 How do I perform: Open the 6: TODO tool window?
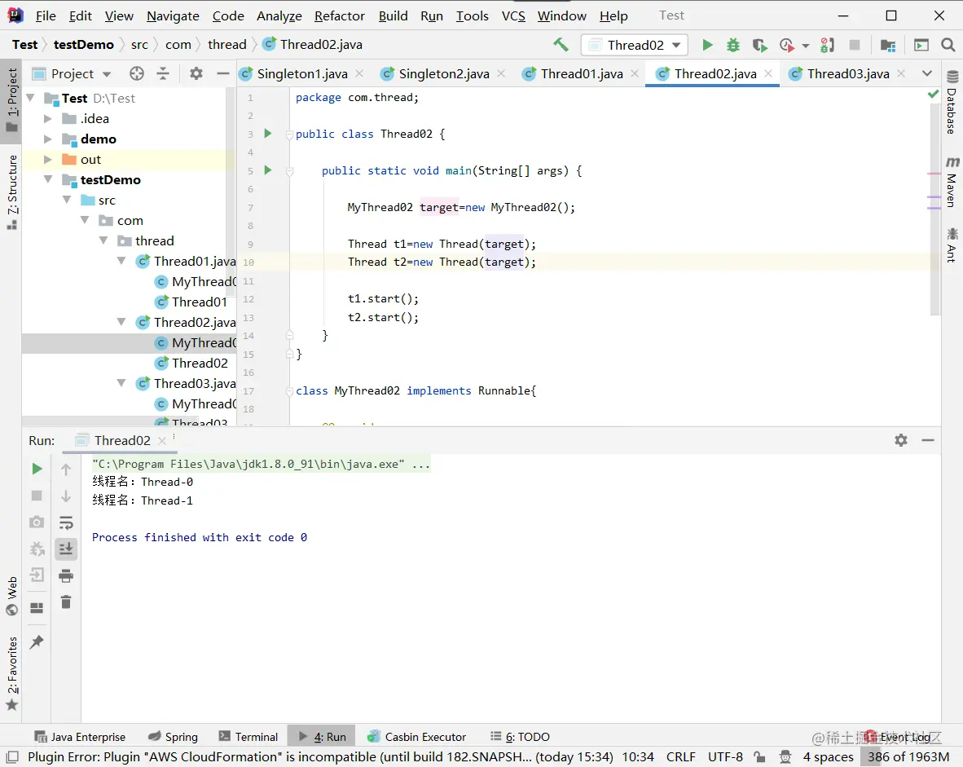pyautogui.click(x=520, y=736)
